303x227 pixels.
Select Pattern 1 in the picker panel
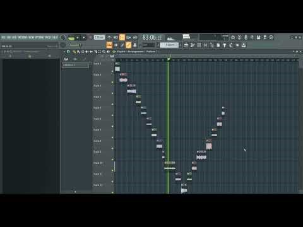[75, 66]
